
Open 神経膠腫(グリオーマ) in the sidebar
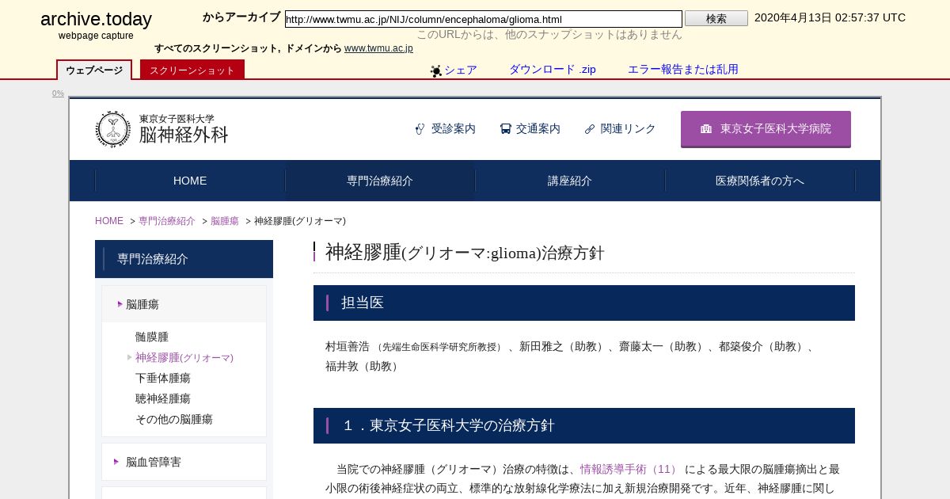[184, 357]
